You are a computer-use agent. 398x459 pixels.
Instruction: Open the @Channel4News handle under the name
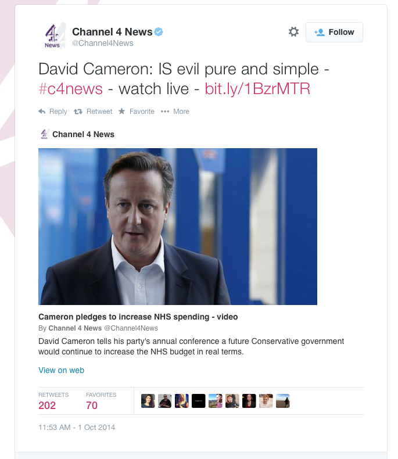tap(103, 43)
